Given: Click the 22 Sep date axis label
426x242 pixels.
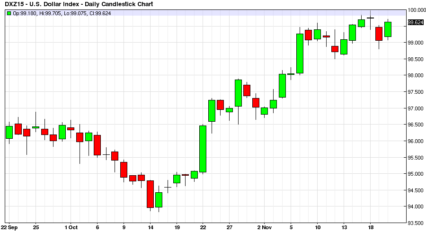Looking at the screenshot, I should pos(9,227).
